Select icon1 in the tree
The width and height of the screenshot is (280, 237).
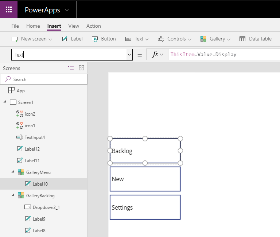click(30, 125)
